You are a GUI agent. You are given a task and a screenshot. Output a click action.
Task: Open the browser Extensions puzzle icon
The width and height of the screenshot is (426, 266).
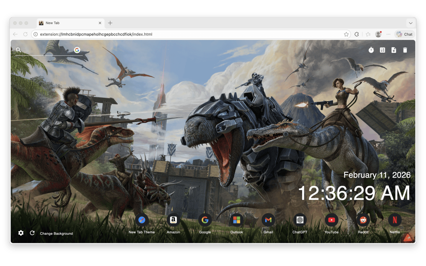[x=357, y=34]
